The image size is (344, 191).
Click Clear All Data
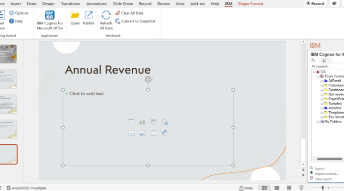click(x=129, y=13)
